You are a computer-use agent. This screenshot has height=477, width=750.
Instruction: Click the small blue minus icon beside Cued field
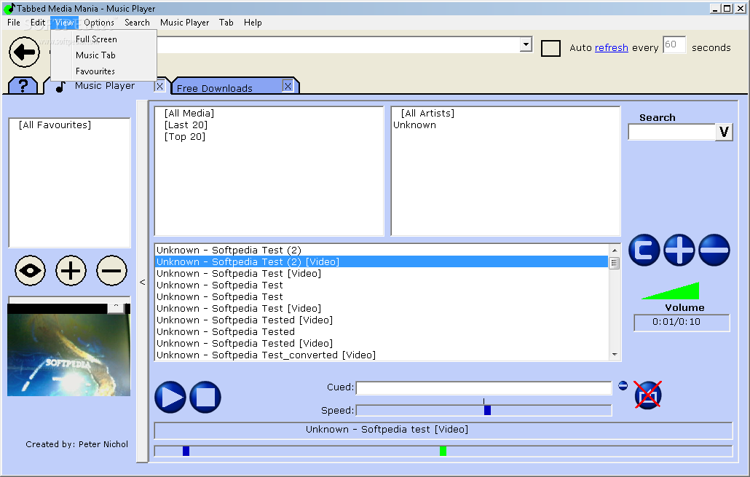[623, 385]
